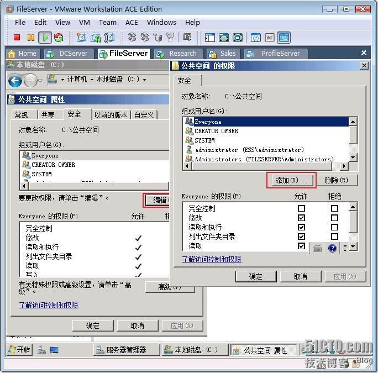
Task: Click the Console View toolbar icon
Action: tap(283, 38)
